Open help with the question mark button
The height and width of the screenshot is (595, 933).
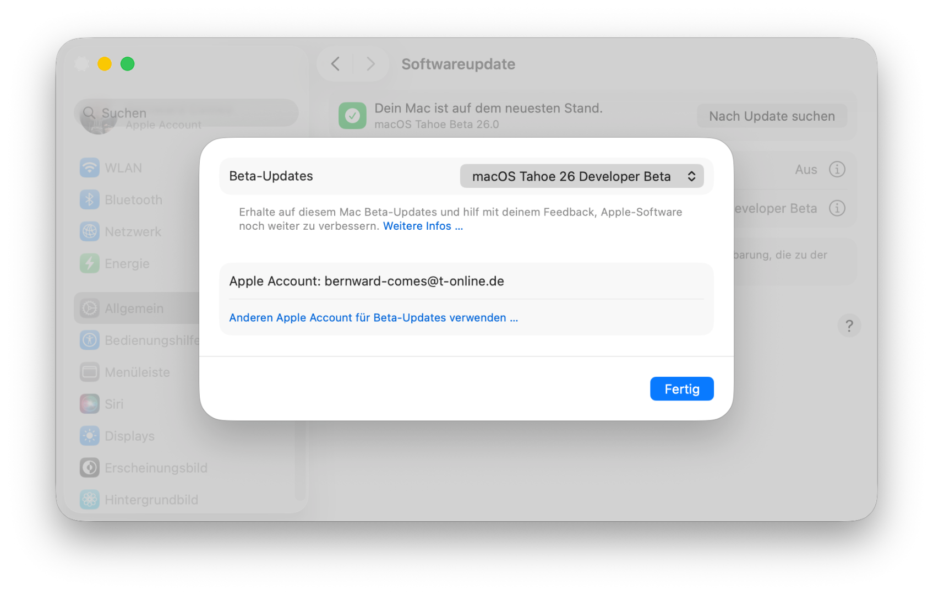click(849, 326)
